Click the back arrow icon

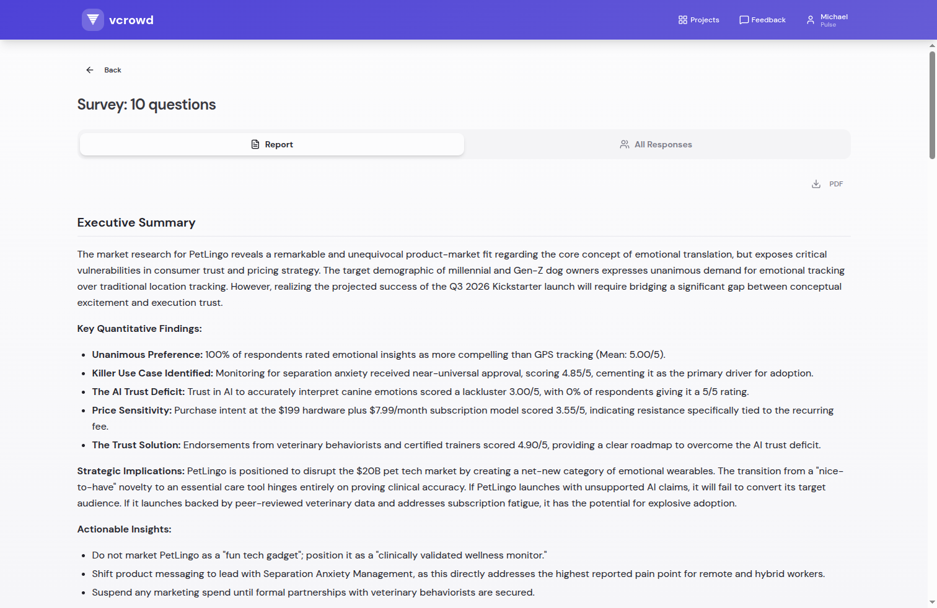[90, 70]
